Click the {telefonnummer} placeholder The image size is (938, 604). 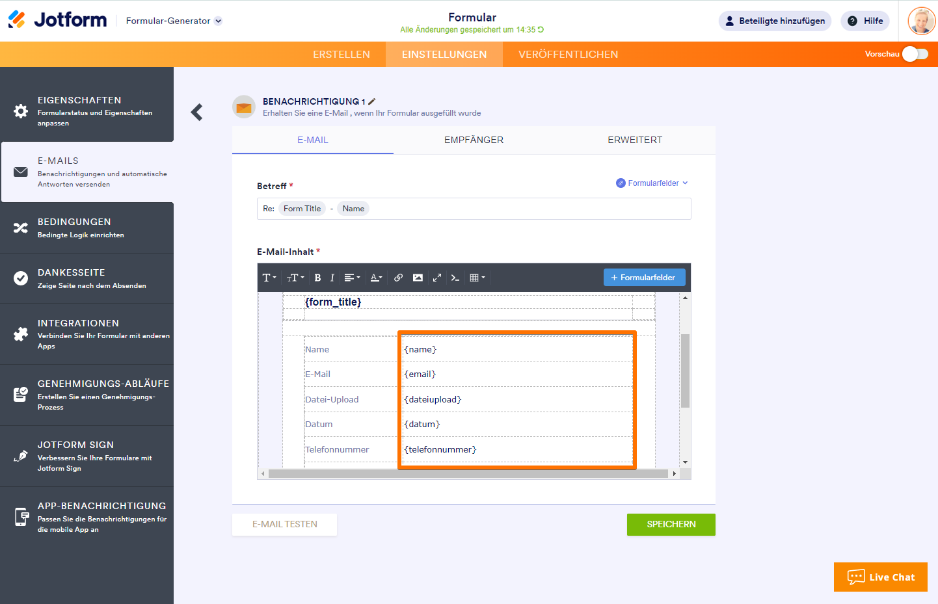[440, 450]
